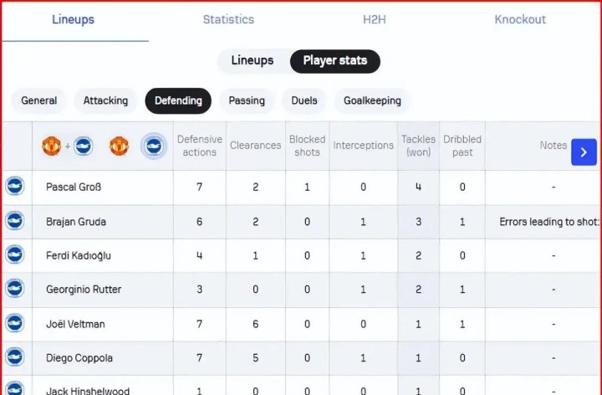
Task: Sort by Tackles (won) column header
Action: click(x=418, y=146)
